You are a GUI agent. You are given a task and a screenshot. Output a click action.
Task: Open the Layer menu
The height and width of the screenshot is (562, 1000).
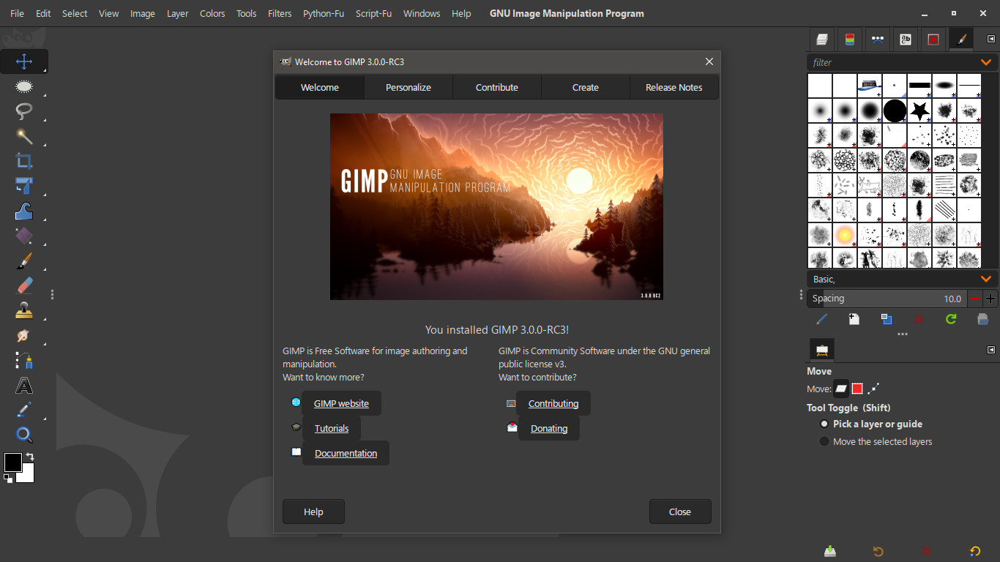178,13
